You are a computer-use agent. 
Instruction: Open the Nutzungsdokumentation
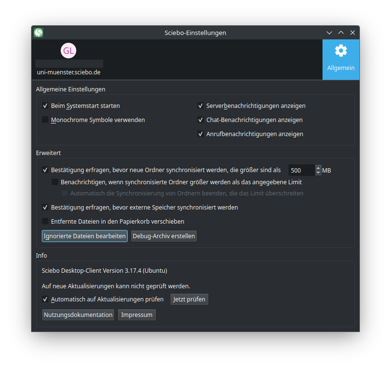coord(78,315)
